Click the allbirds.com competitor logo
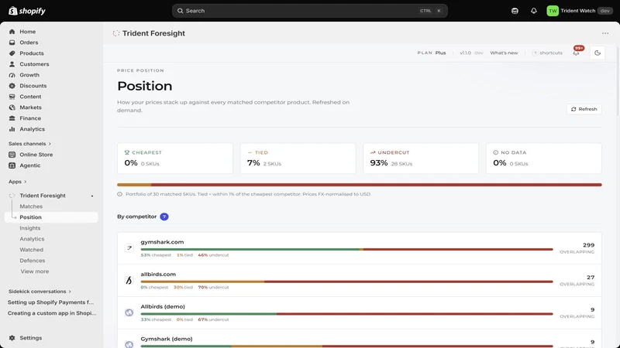Viewport: 620px width, 348px height. [x=129, y=280]
